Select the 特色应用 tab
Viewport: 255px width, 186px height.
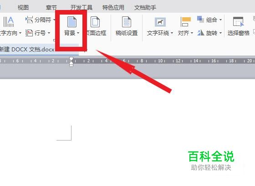(113, 7)
